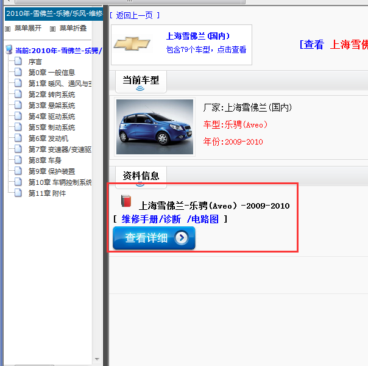Click the arrow circle on 查看详细 button

coord(182,238)
